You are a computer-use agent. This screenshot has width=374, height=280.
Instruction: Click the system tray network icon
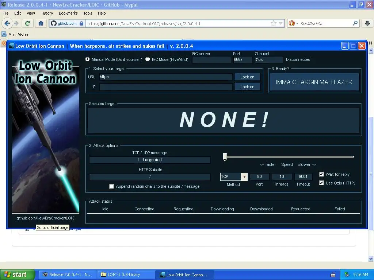click(x=347, y=275)
